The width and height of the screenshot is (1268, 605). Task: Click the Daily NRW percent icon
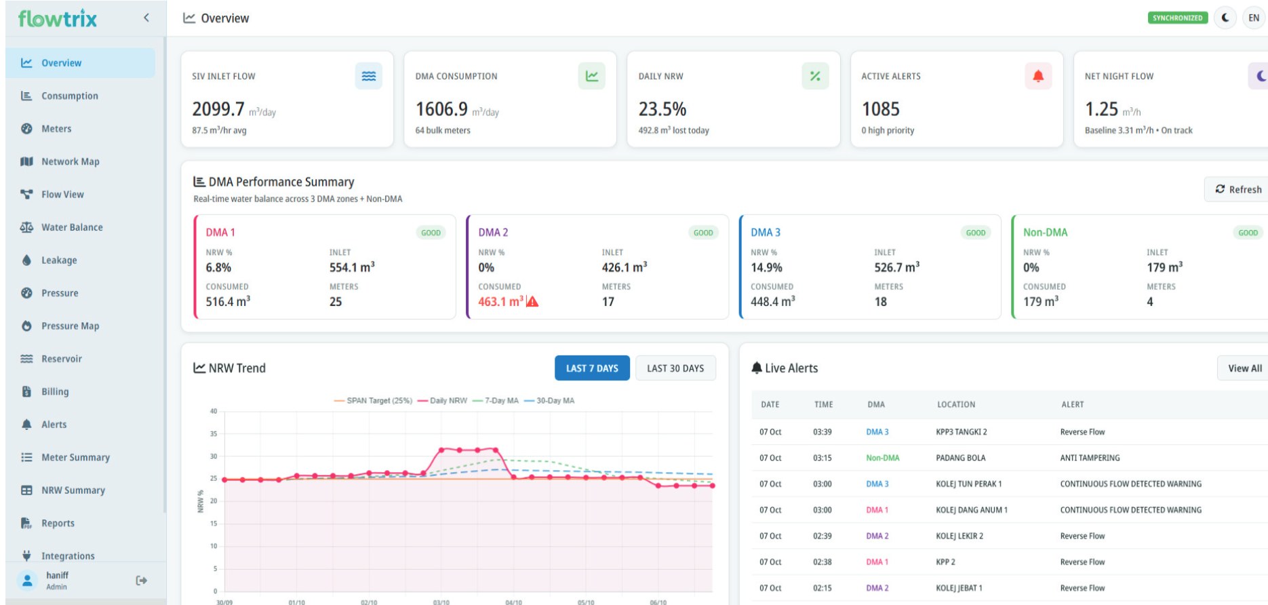[x=815, y=76]
